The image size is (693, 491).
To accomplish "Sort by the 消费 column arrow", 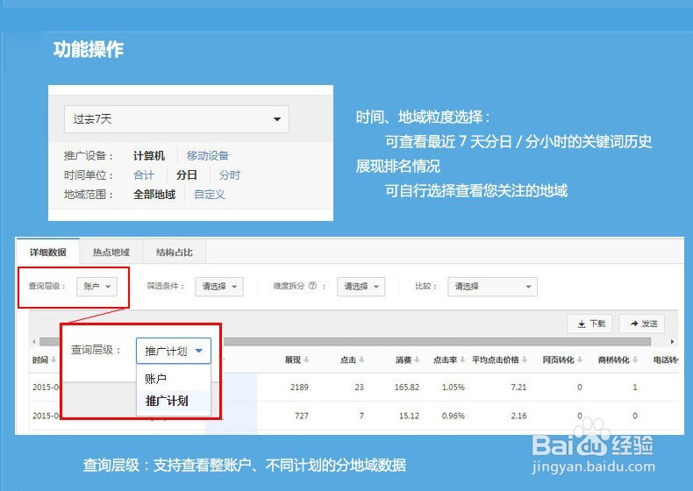I will pyautogui.click(x=417, y=359).
